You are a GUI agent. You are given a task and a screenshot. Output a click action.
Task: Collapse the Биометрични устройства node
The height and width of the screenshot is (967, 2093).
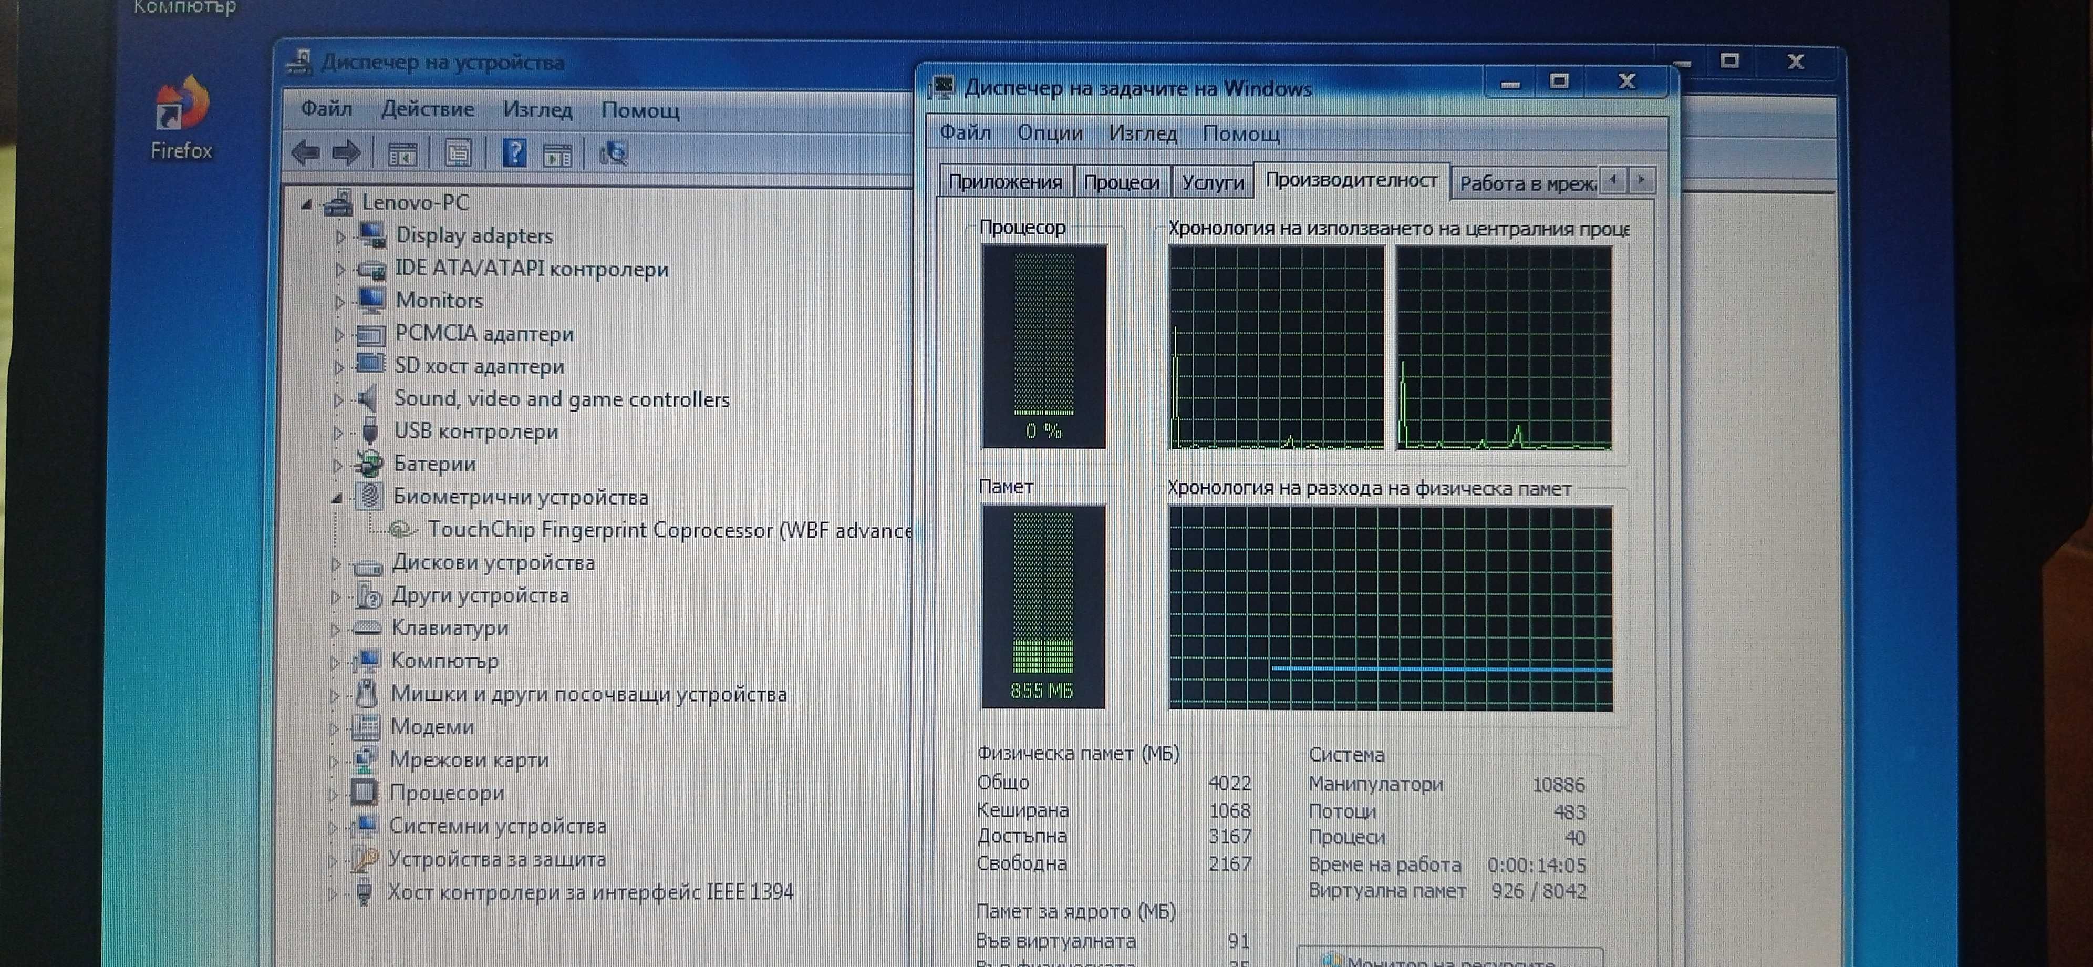[336, 498]
